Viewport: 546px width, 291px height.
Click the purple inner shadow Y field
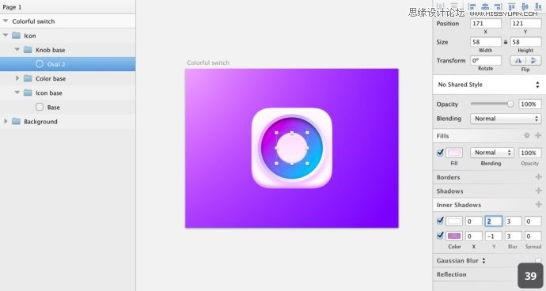(494, 236)
